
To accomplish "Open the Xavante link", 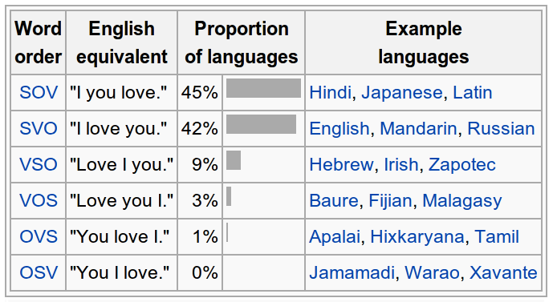I will pos(503,272).
